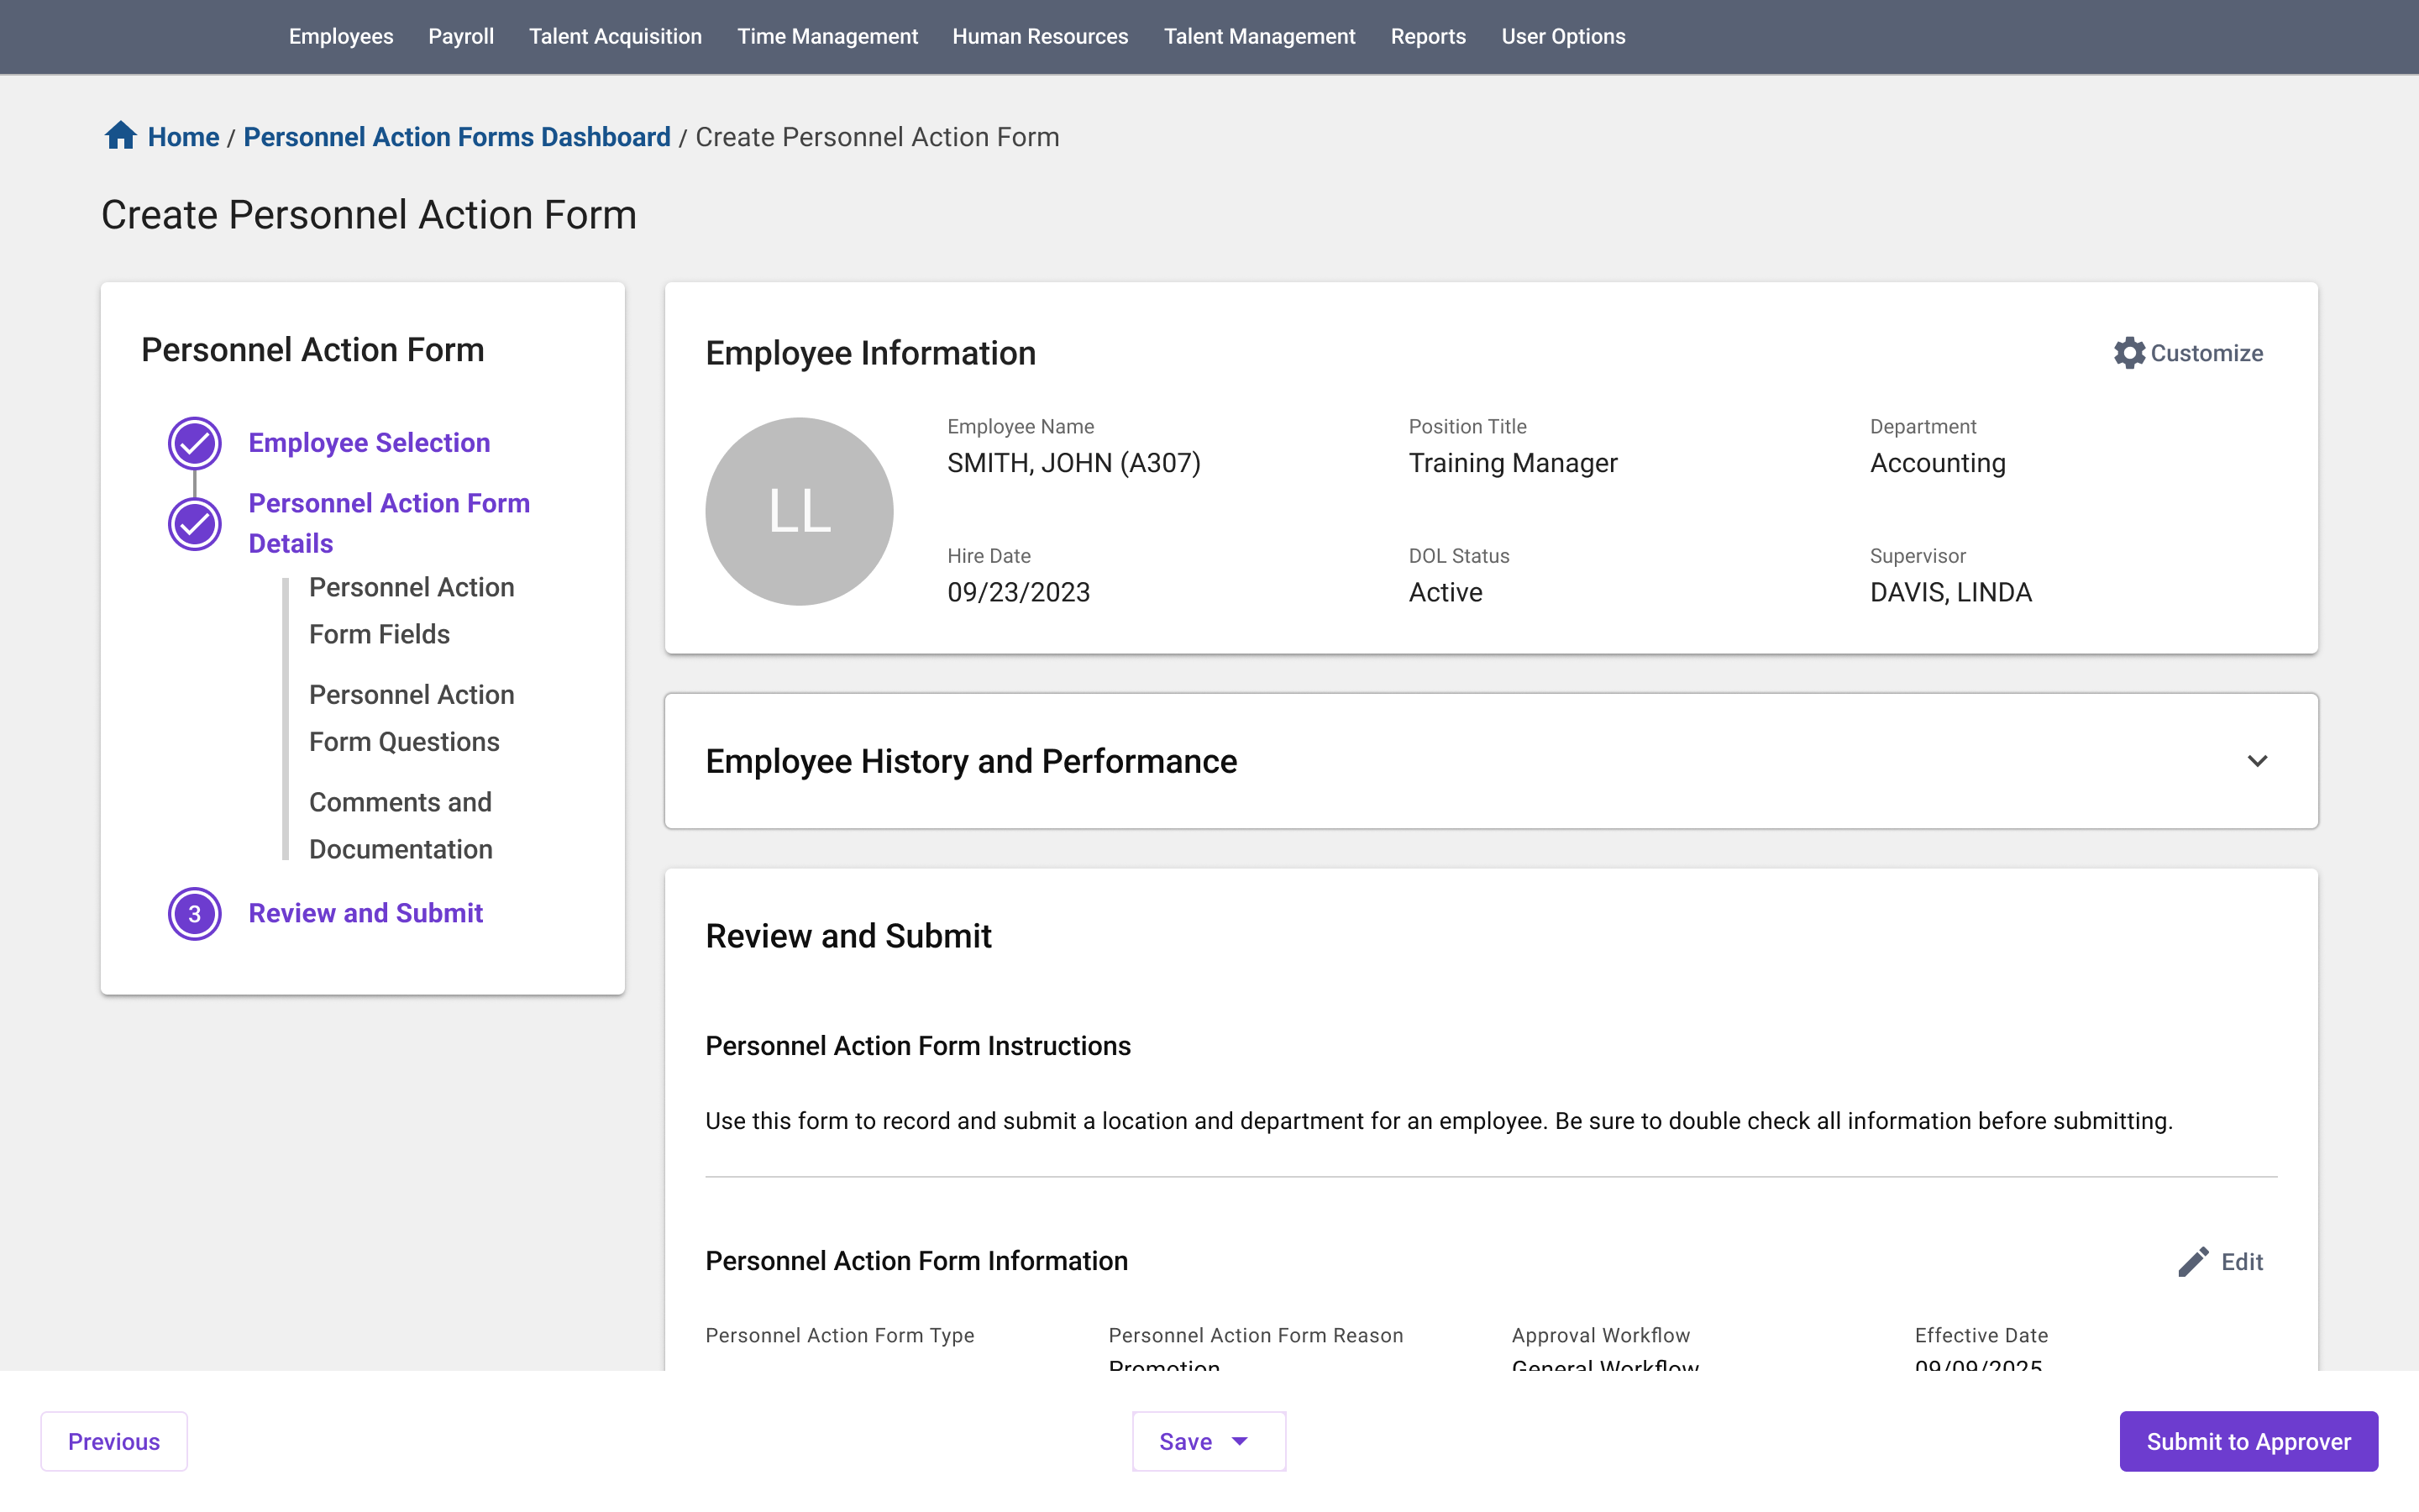Jump to Personnel Action Form Questions

tap(411, 718)
